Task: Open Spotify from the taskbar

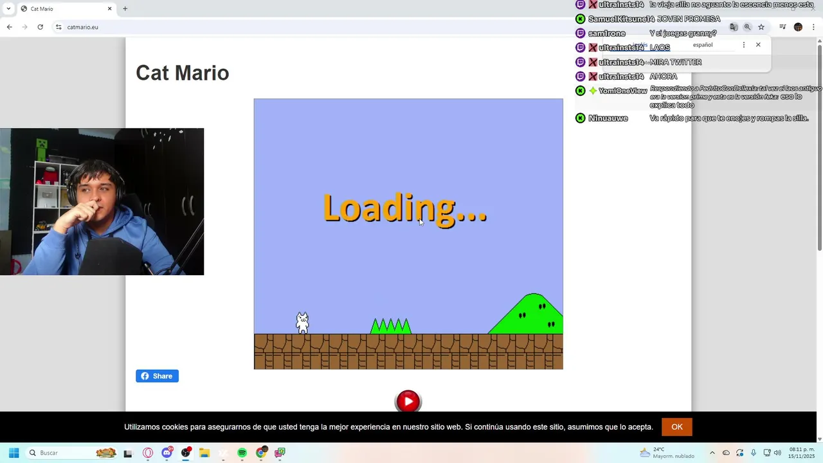Action: [x=242, y=453]
